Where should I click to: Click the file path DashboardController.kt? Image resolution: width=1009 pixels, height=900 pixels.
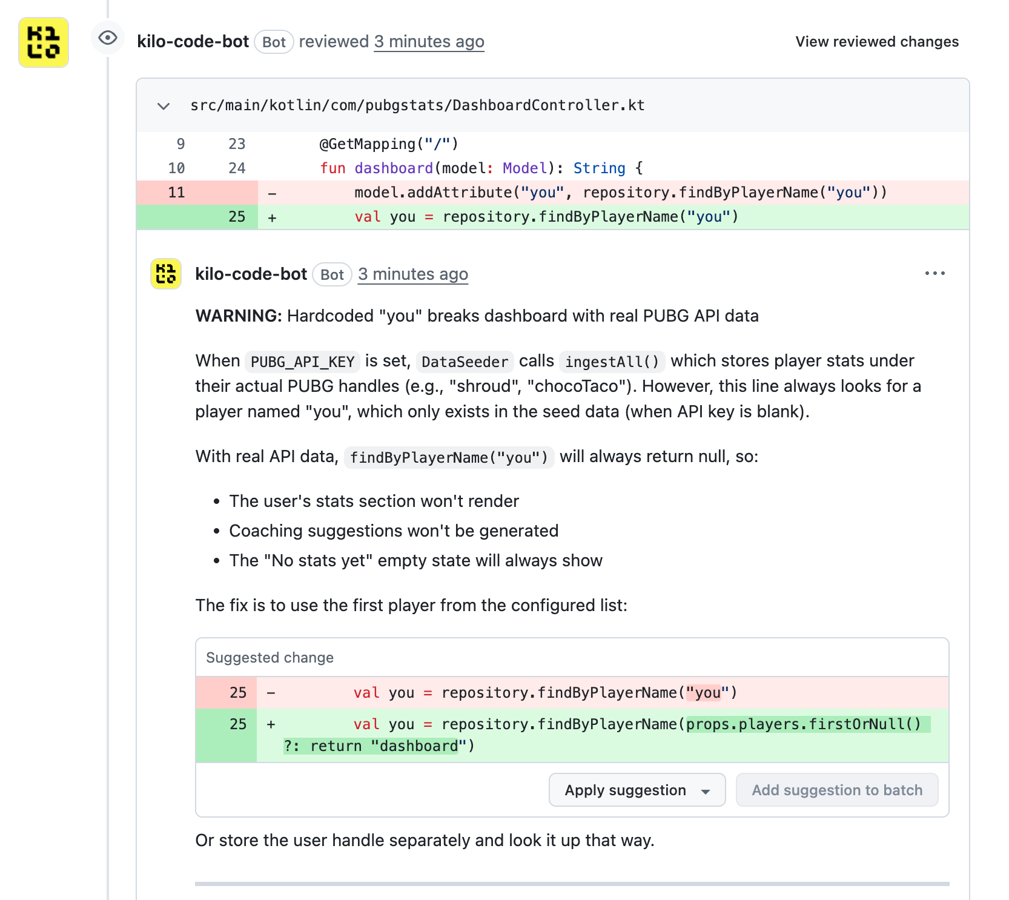[x=417, y=105]
